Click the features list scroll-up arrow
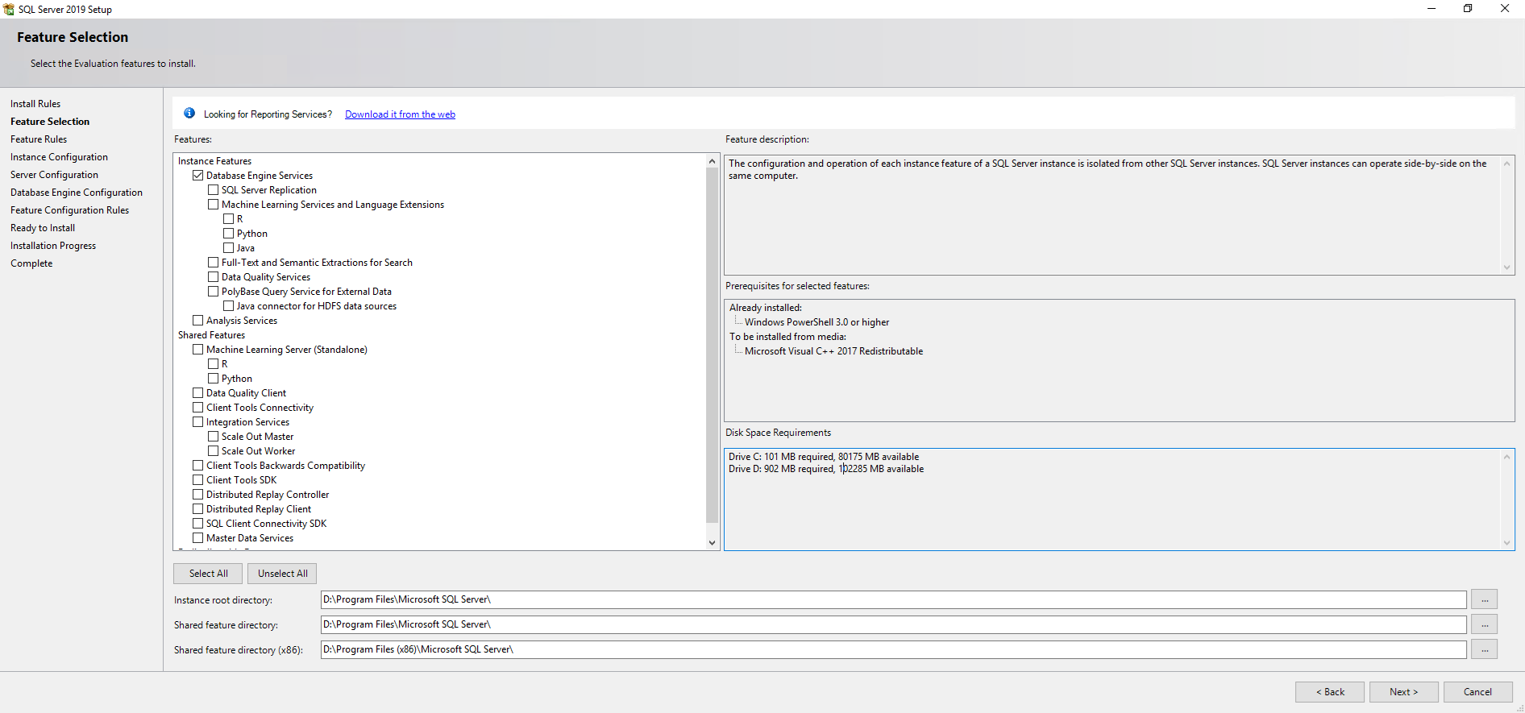Screen dimensions: 1525x713 point(712,161)
